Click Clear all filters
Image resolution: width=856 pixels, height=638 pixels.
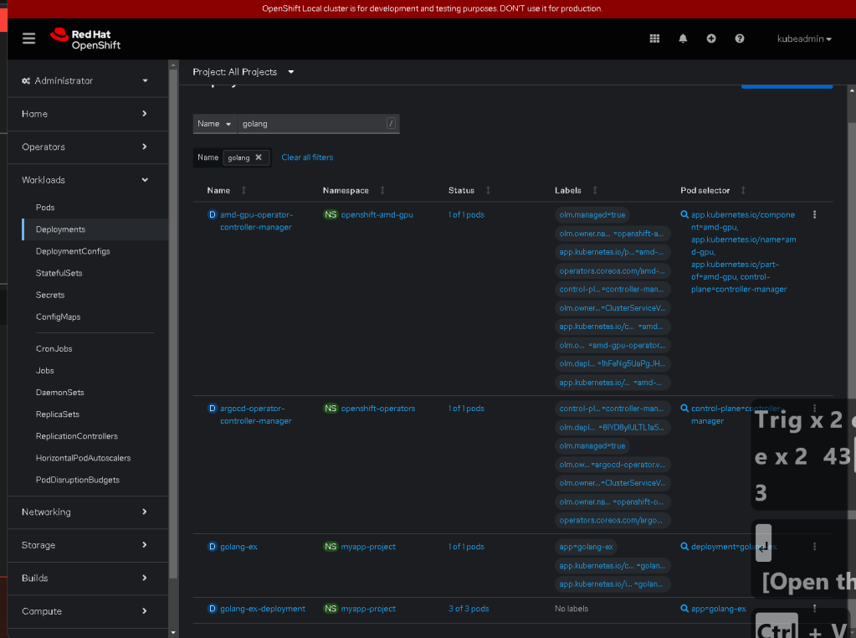click(307, 157)
